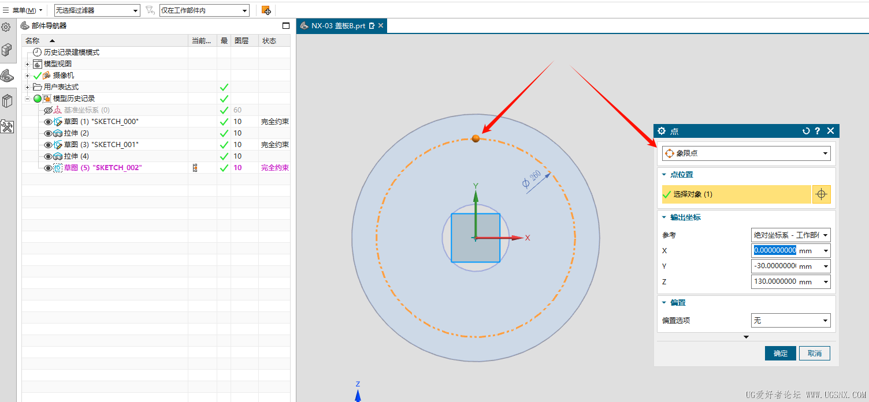Hide 草图 (1) "SKETCH_000" using eye icon
Viewport: 869px width, 402px height.
click(x=49, y=122)
